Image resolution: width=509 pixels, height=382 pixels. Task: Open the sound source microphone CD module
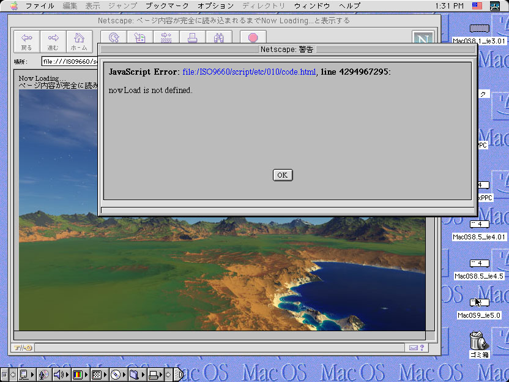click(x=43, y=375)
